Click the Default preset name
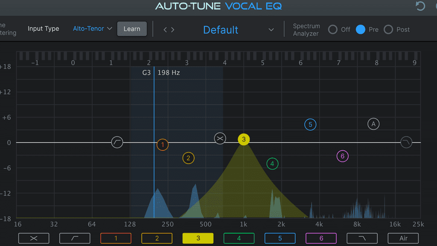Image resolution: width=437 pixels, height=246 pixels. click(x=221, y=30)
